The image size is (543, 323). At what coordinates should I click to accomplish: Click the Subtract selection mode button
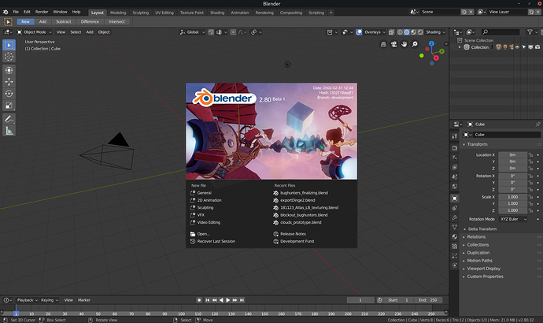(x=64, y=21)
